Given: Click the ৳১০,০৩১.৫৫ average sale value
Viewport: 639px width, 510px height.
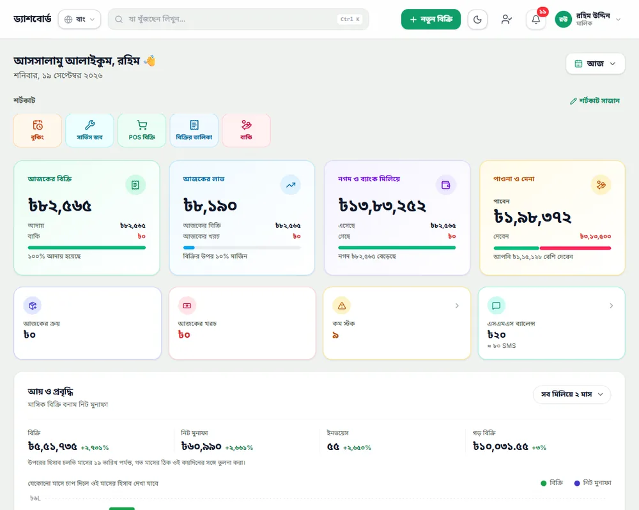Looking at the screenshot, I should pos(500,447).
